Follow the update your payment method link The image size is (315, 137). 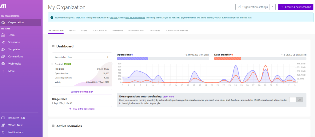(x=135, y=18)
